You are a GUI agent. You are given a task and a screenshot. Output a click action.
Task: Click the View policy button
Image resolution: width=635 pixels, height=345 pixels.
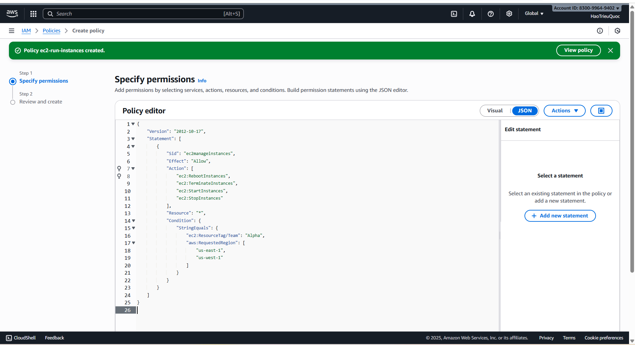point(578,50)
